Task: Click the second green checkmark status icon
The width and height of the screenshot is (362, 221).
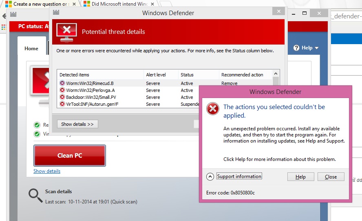Action: (x=37, y=134)
